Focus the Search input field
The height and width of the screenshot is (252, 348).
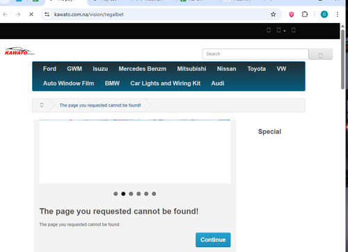click(x=255, y=54)
